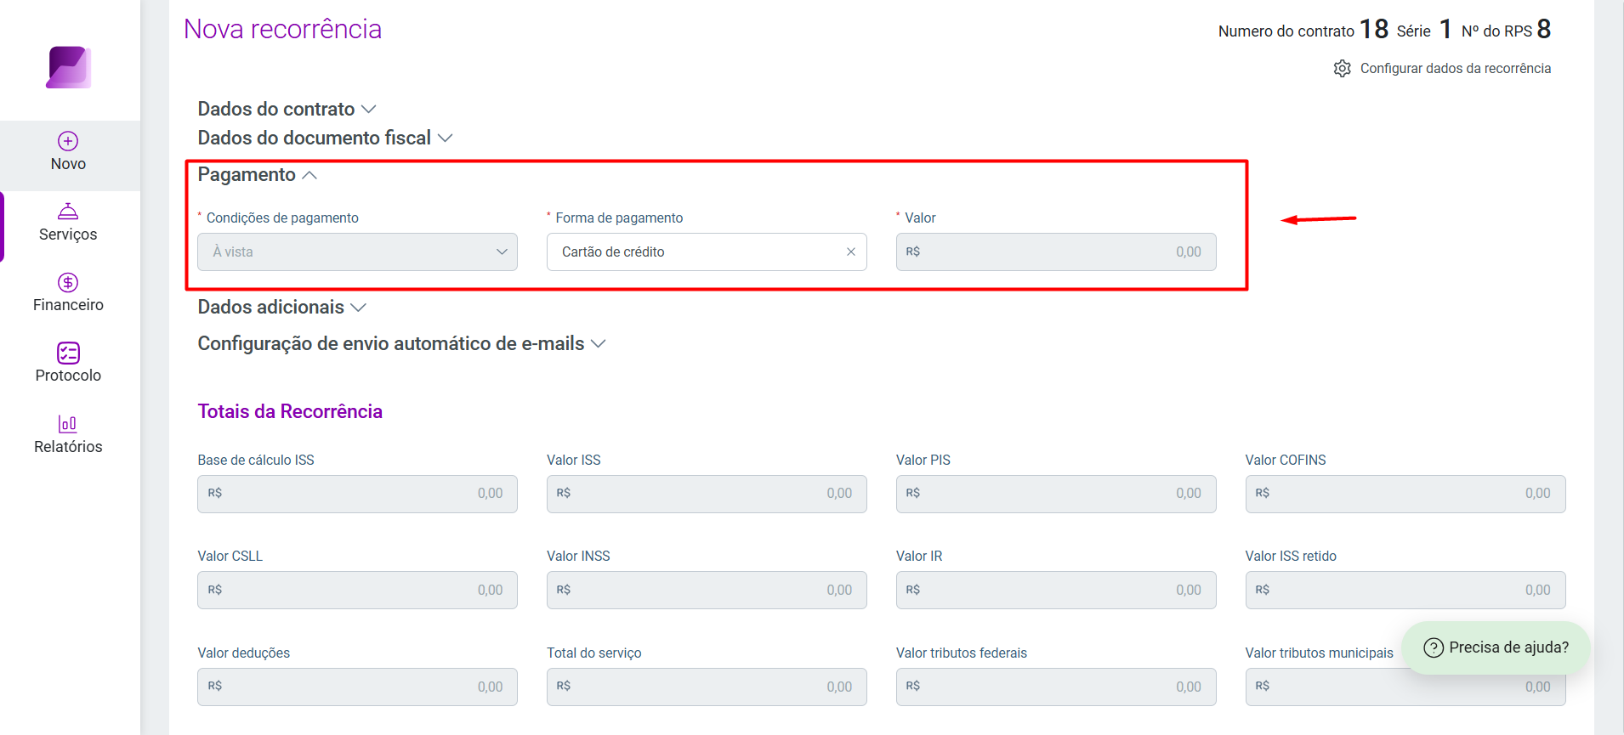Click the Valor tributos federais field
This screenshot has height=735, width=1624.
click(1056, 687)
